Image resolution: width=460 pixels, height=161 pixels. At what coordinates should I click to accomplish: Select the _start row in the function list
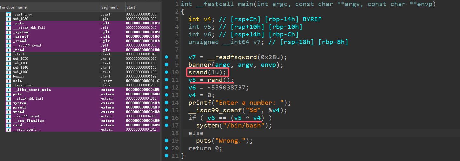18,54
